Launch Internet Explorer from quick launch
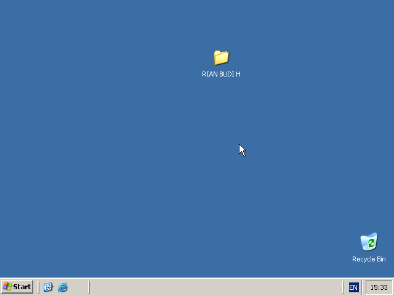 coord(63,287)
